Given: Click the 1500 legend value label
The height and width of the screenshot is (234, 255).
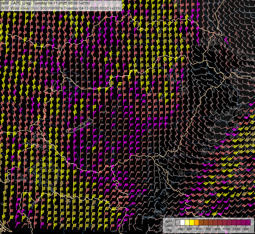Looking at the screenshot, I should (x=246, y=229).
